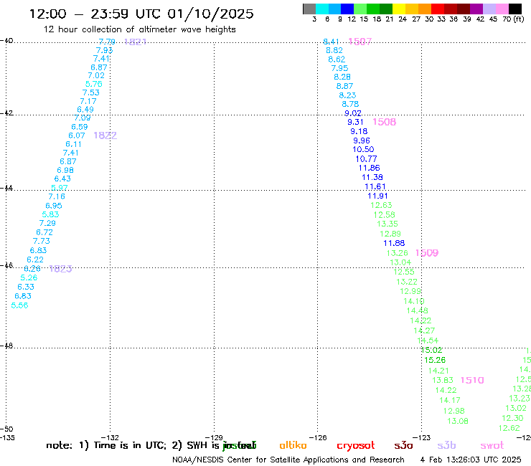This screenshot has height=466, width=531.
Task: Select the yellow swatch in the height scale
Action: click(x=399, y=9)
